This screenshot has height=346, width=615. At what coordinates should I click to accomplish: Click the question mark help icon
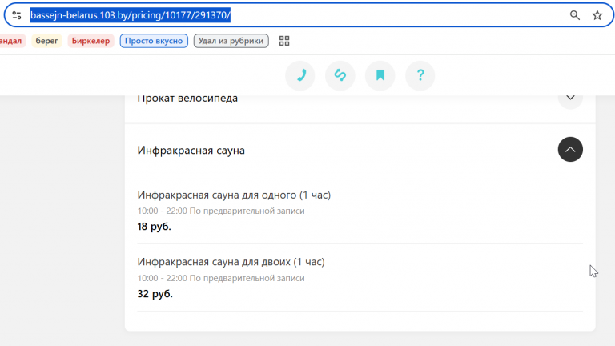pyautogui.click(x=420, y=75)
